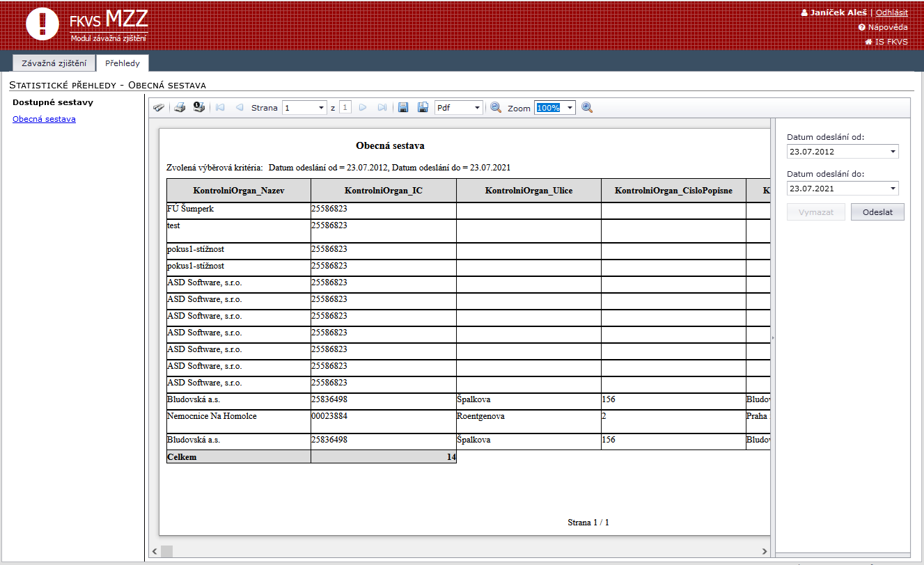The width and height of the screenshot is (924, 565).
Task: Open Datum odeslání do date dropdown
Action: (x=893, y=189)
